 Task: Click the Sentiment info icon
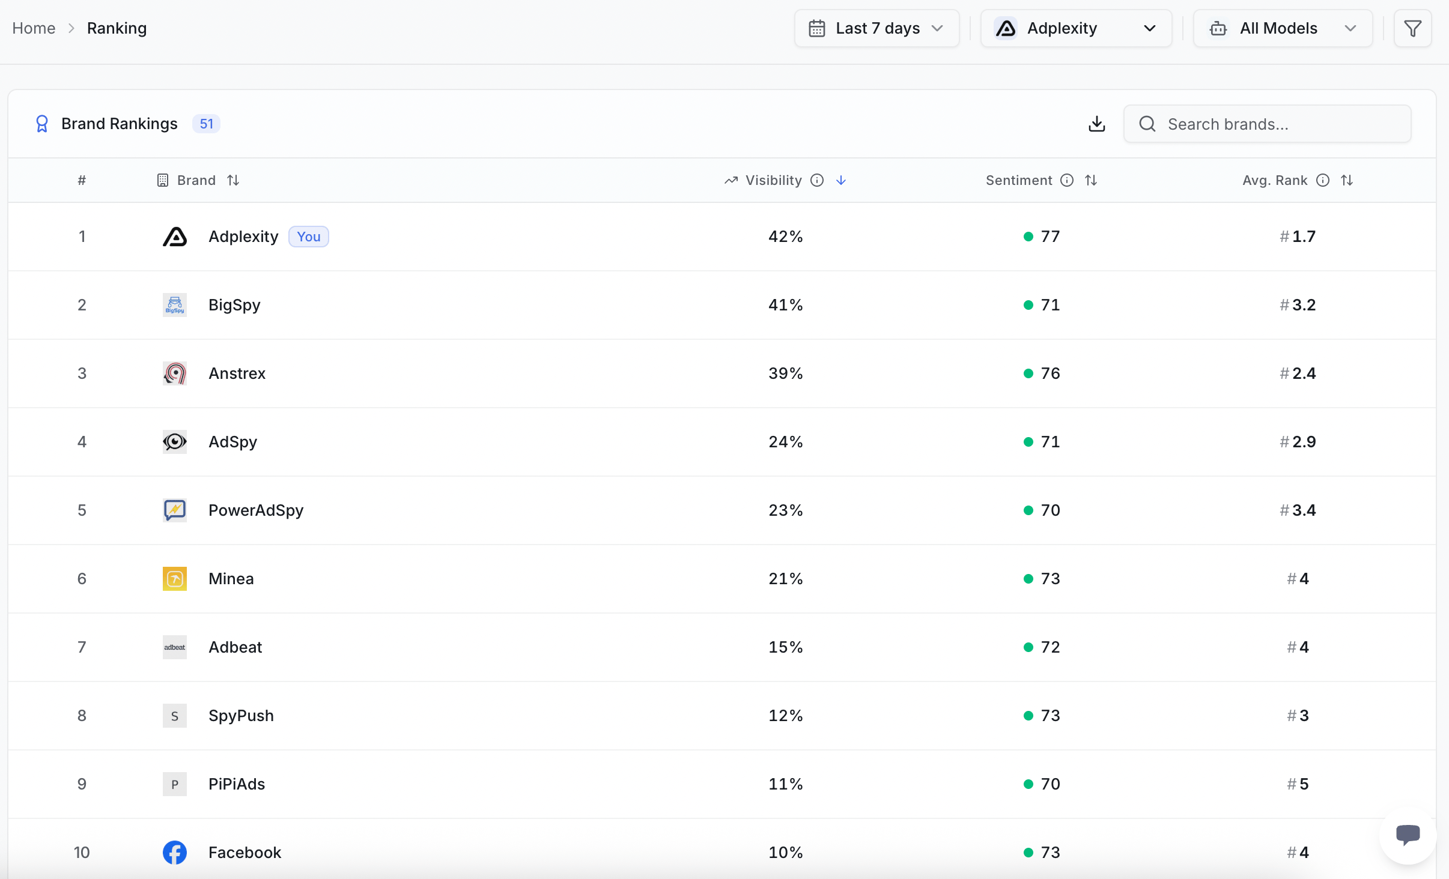pyautogui.click(x=1067, y=180)
